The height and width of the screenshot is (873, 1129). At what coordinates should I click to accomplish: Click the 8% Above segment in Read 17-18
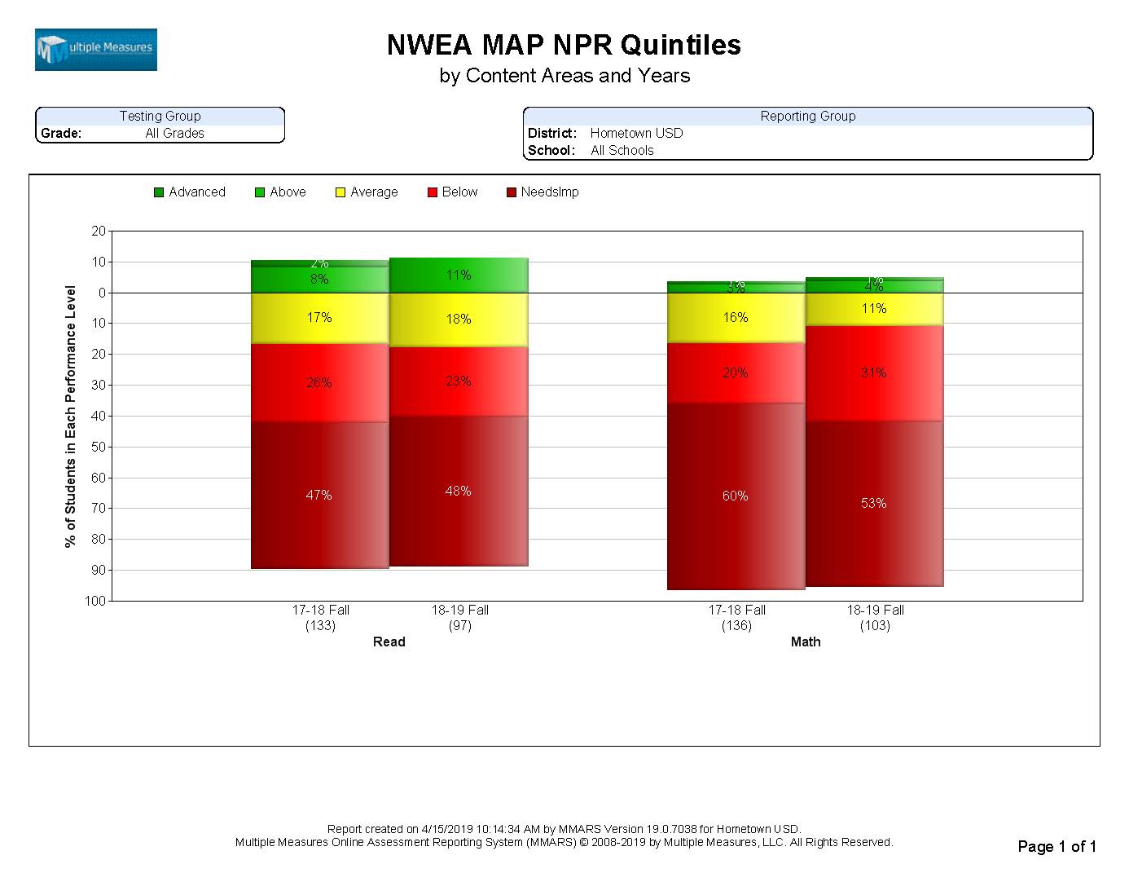(319, 280)
